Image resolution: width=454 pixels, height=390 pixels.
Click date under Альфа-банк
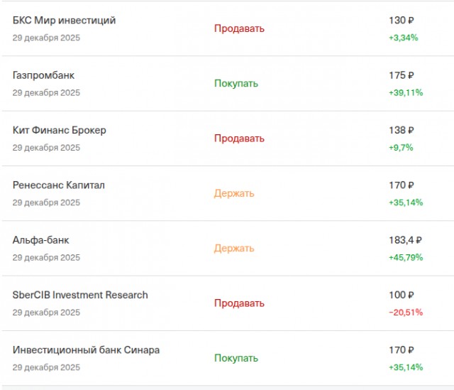coord(46,257)
